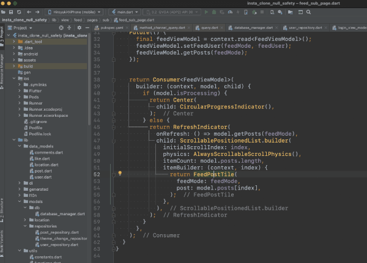Close the query.dart tab
The height and width of the screenshot is (263, 367).
click(221, 28)
